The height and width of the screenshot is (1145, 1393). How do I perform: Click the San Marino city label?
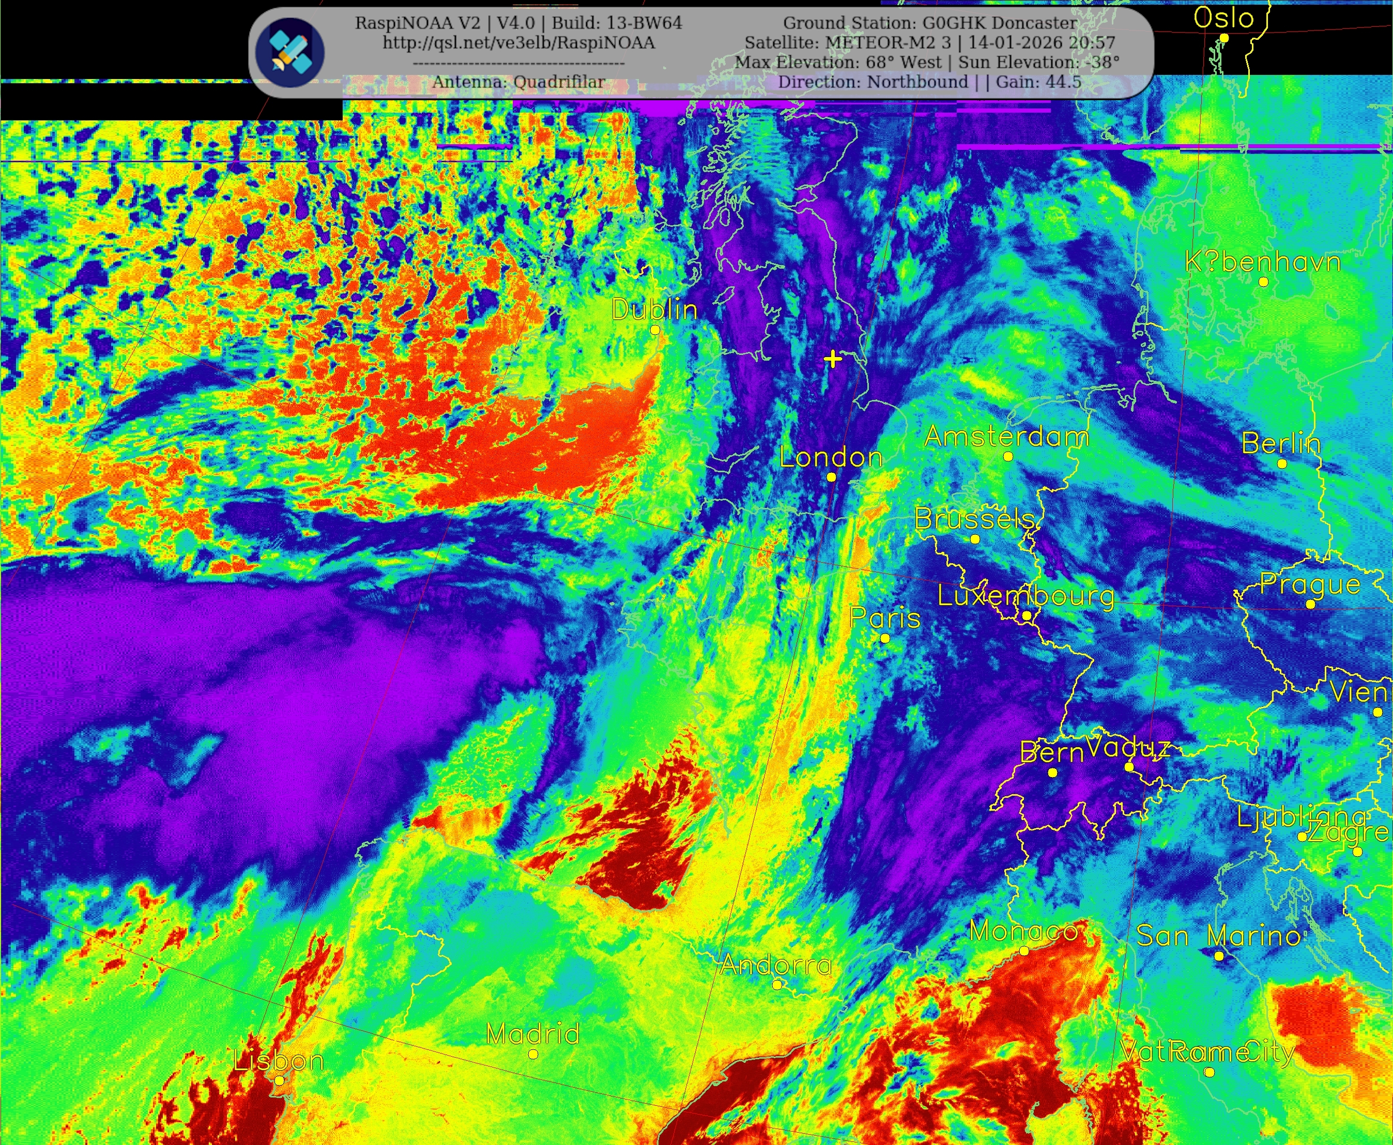coord(1218,936)
